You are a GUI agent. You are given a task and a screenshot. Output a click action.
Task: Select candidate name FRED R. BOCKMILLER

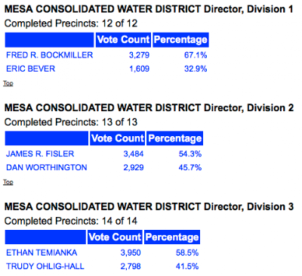(x=50, y=55)
